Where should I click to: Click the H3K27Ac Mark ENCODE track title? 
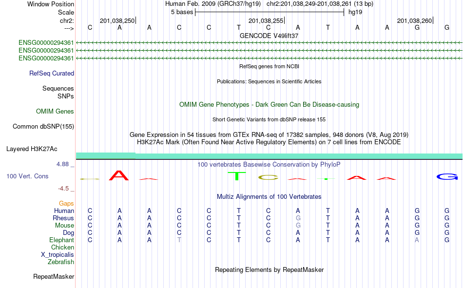pos(269,142)
